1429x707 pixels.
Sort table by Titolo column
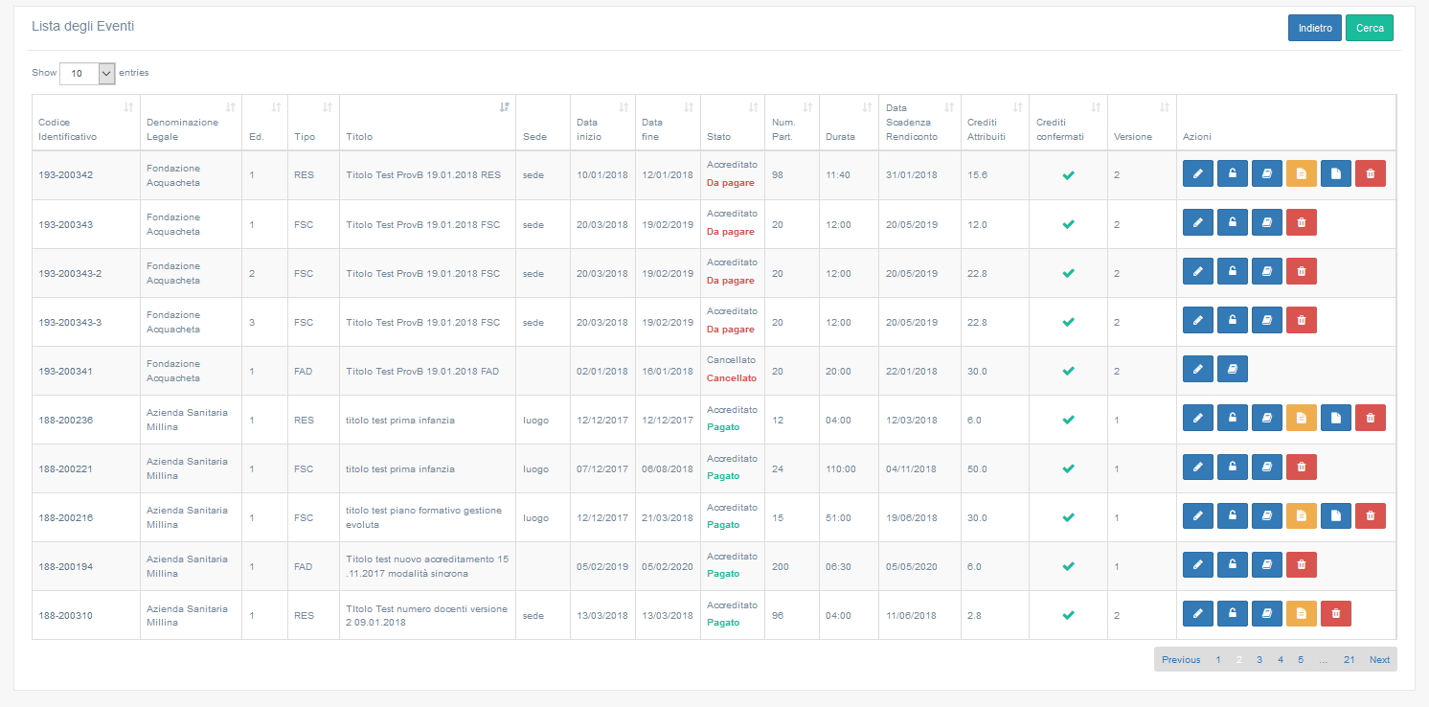click(428, 122)
